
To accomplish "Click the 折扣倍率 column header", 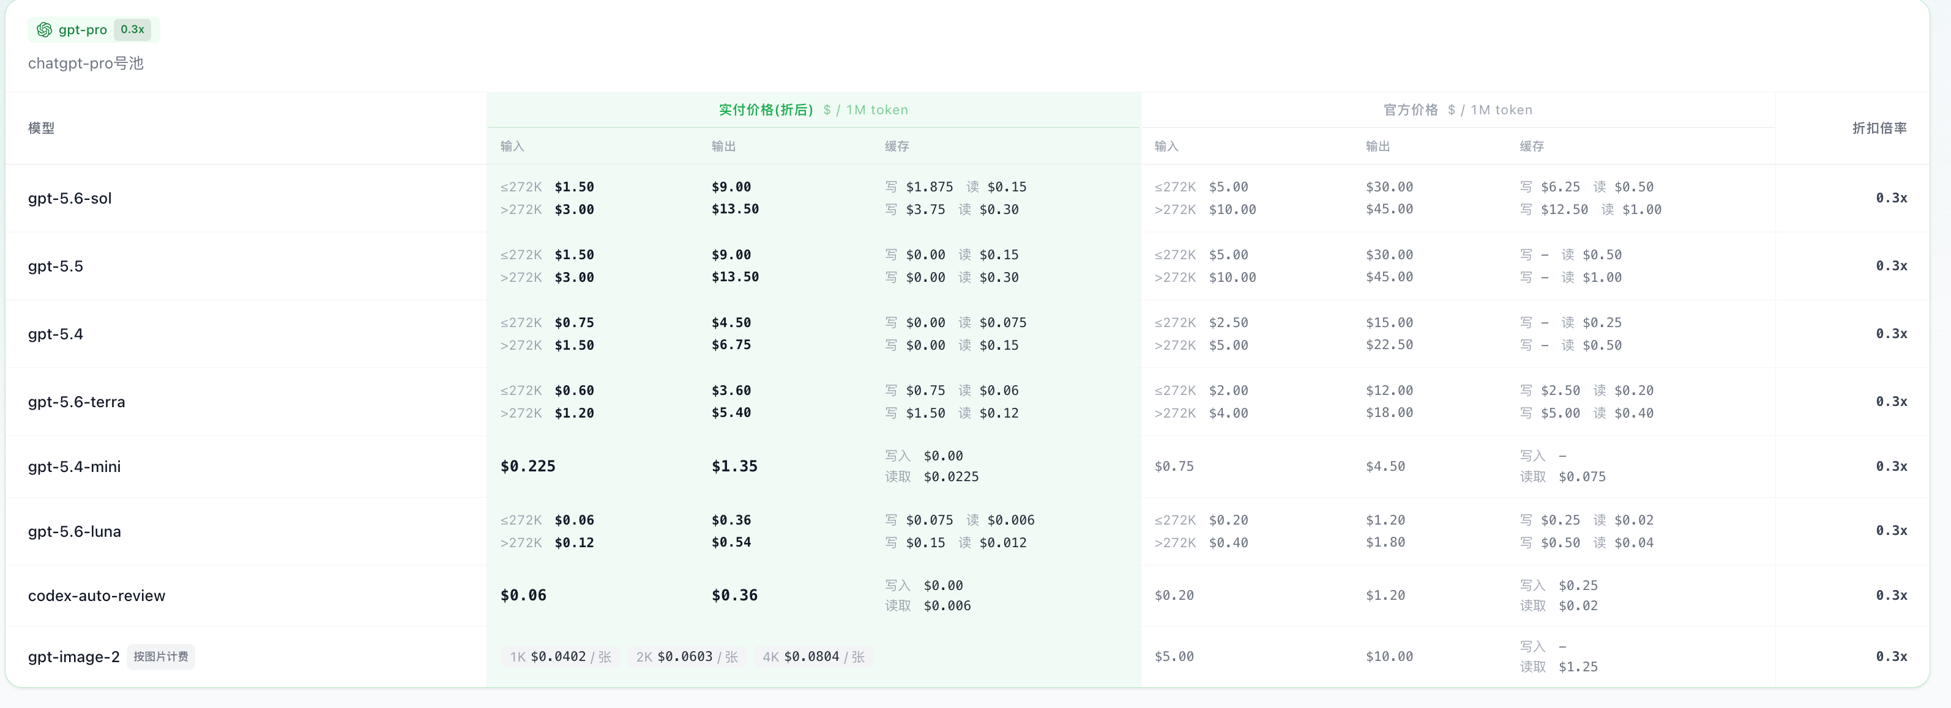I will click(1879, 128).
